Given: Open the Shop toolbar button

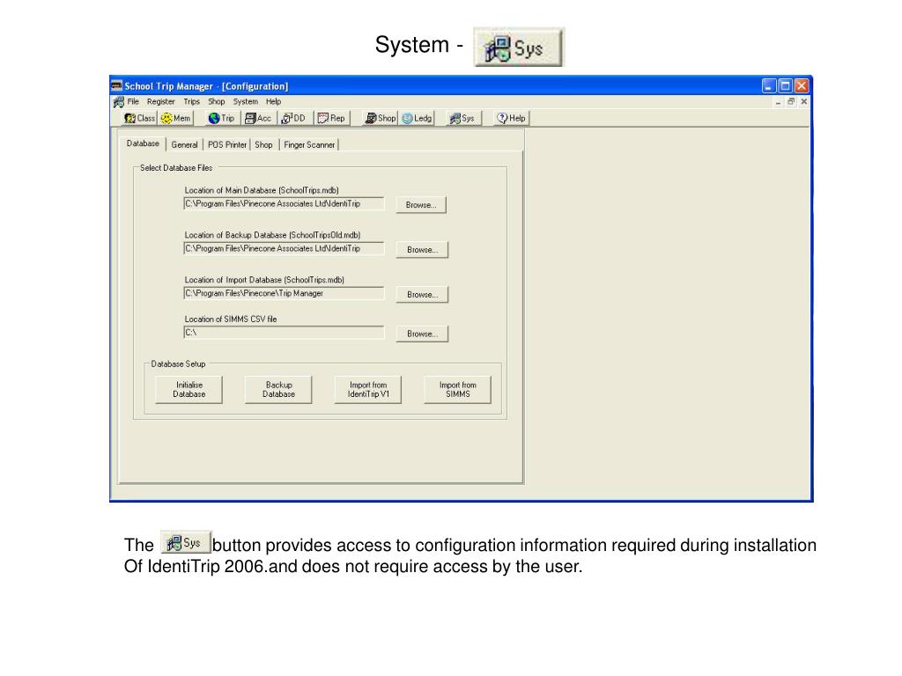Looking at the screenshot, I should (x=381, y=118).
